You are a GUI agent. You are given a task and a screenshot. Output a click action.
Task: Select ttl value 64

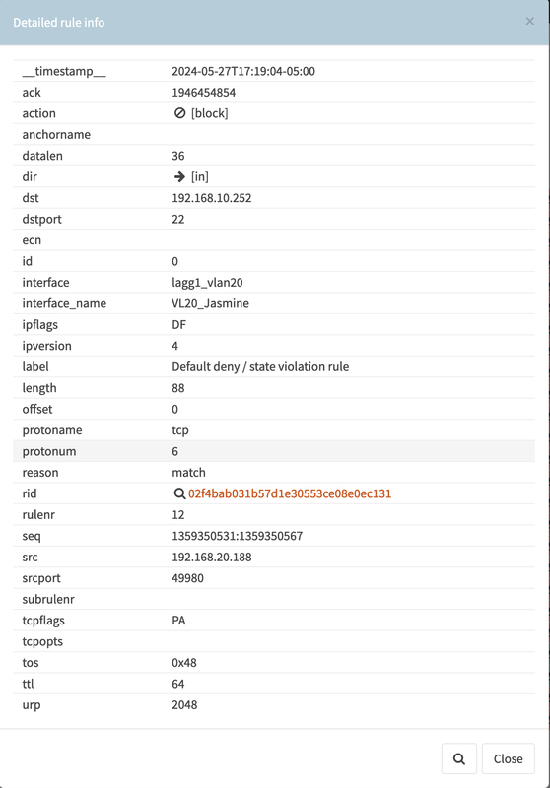coord(178,684)
